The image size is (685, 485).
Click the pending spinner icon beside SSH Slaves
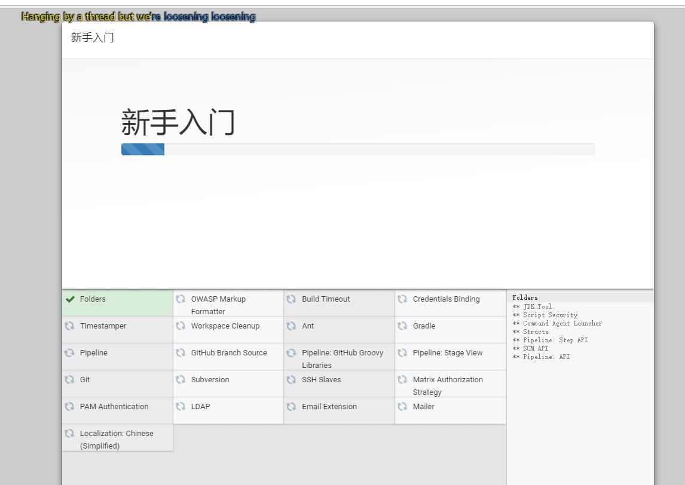(x=291, y=379)
